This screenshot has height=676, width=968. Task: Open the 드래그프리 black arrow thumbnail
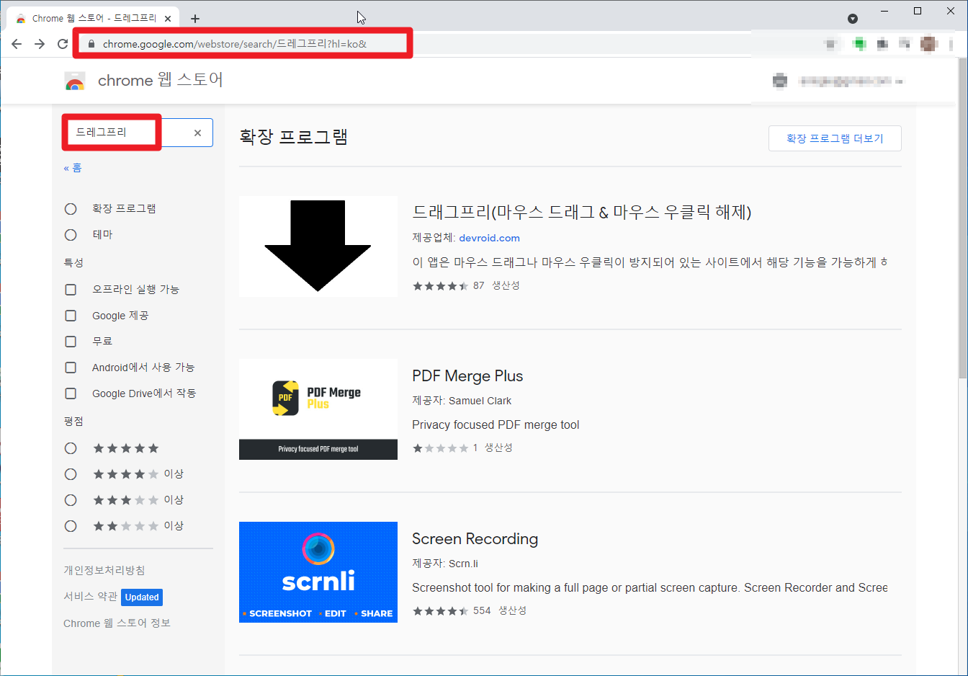(318, 246)
